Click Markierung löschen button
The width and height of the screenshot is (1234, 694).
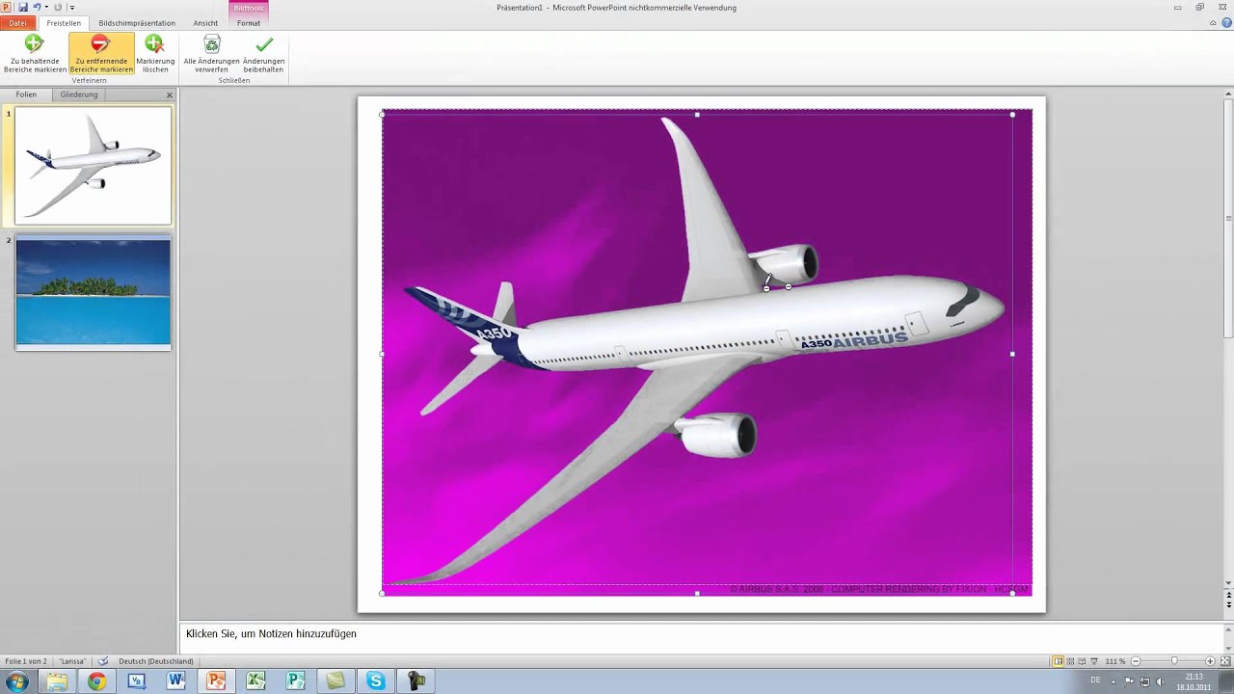(155, 54)
